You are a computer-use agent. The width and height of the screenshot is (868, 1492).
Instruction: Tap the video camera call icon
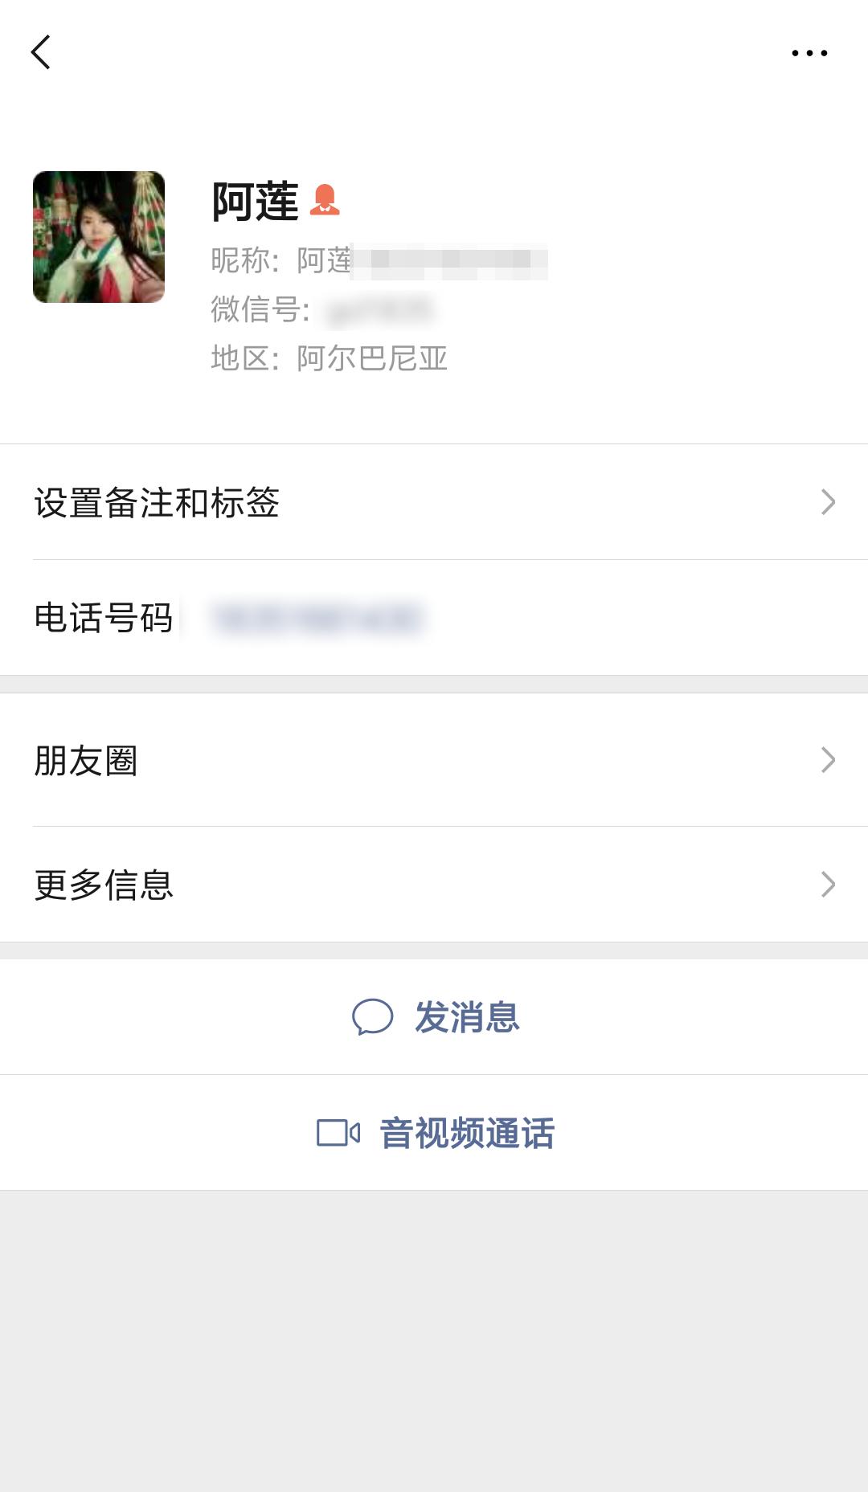click(x=338, y=1133)
